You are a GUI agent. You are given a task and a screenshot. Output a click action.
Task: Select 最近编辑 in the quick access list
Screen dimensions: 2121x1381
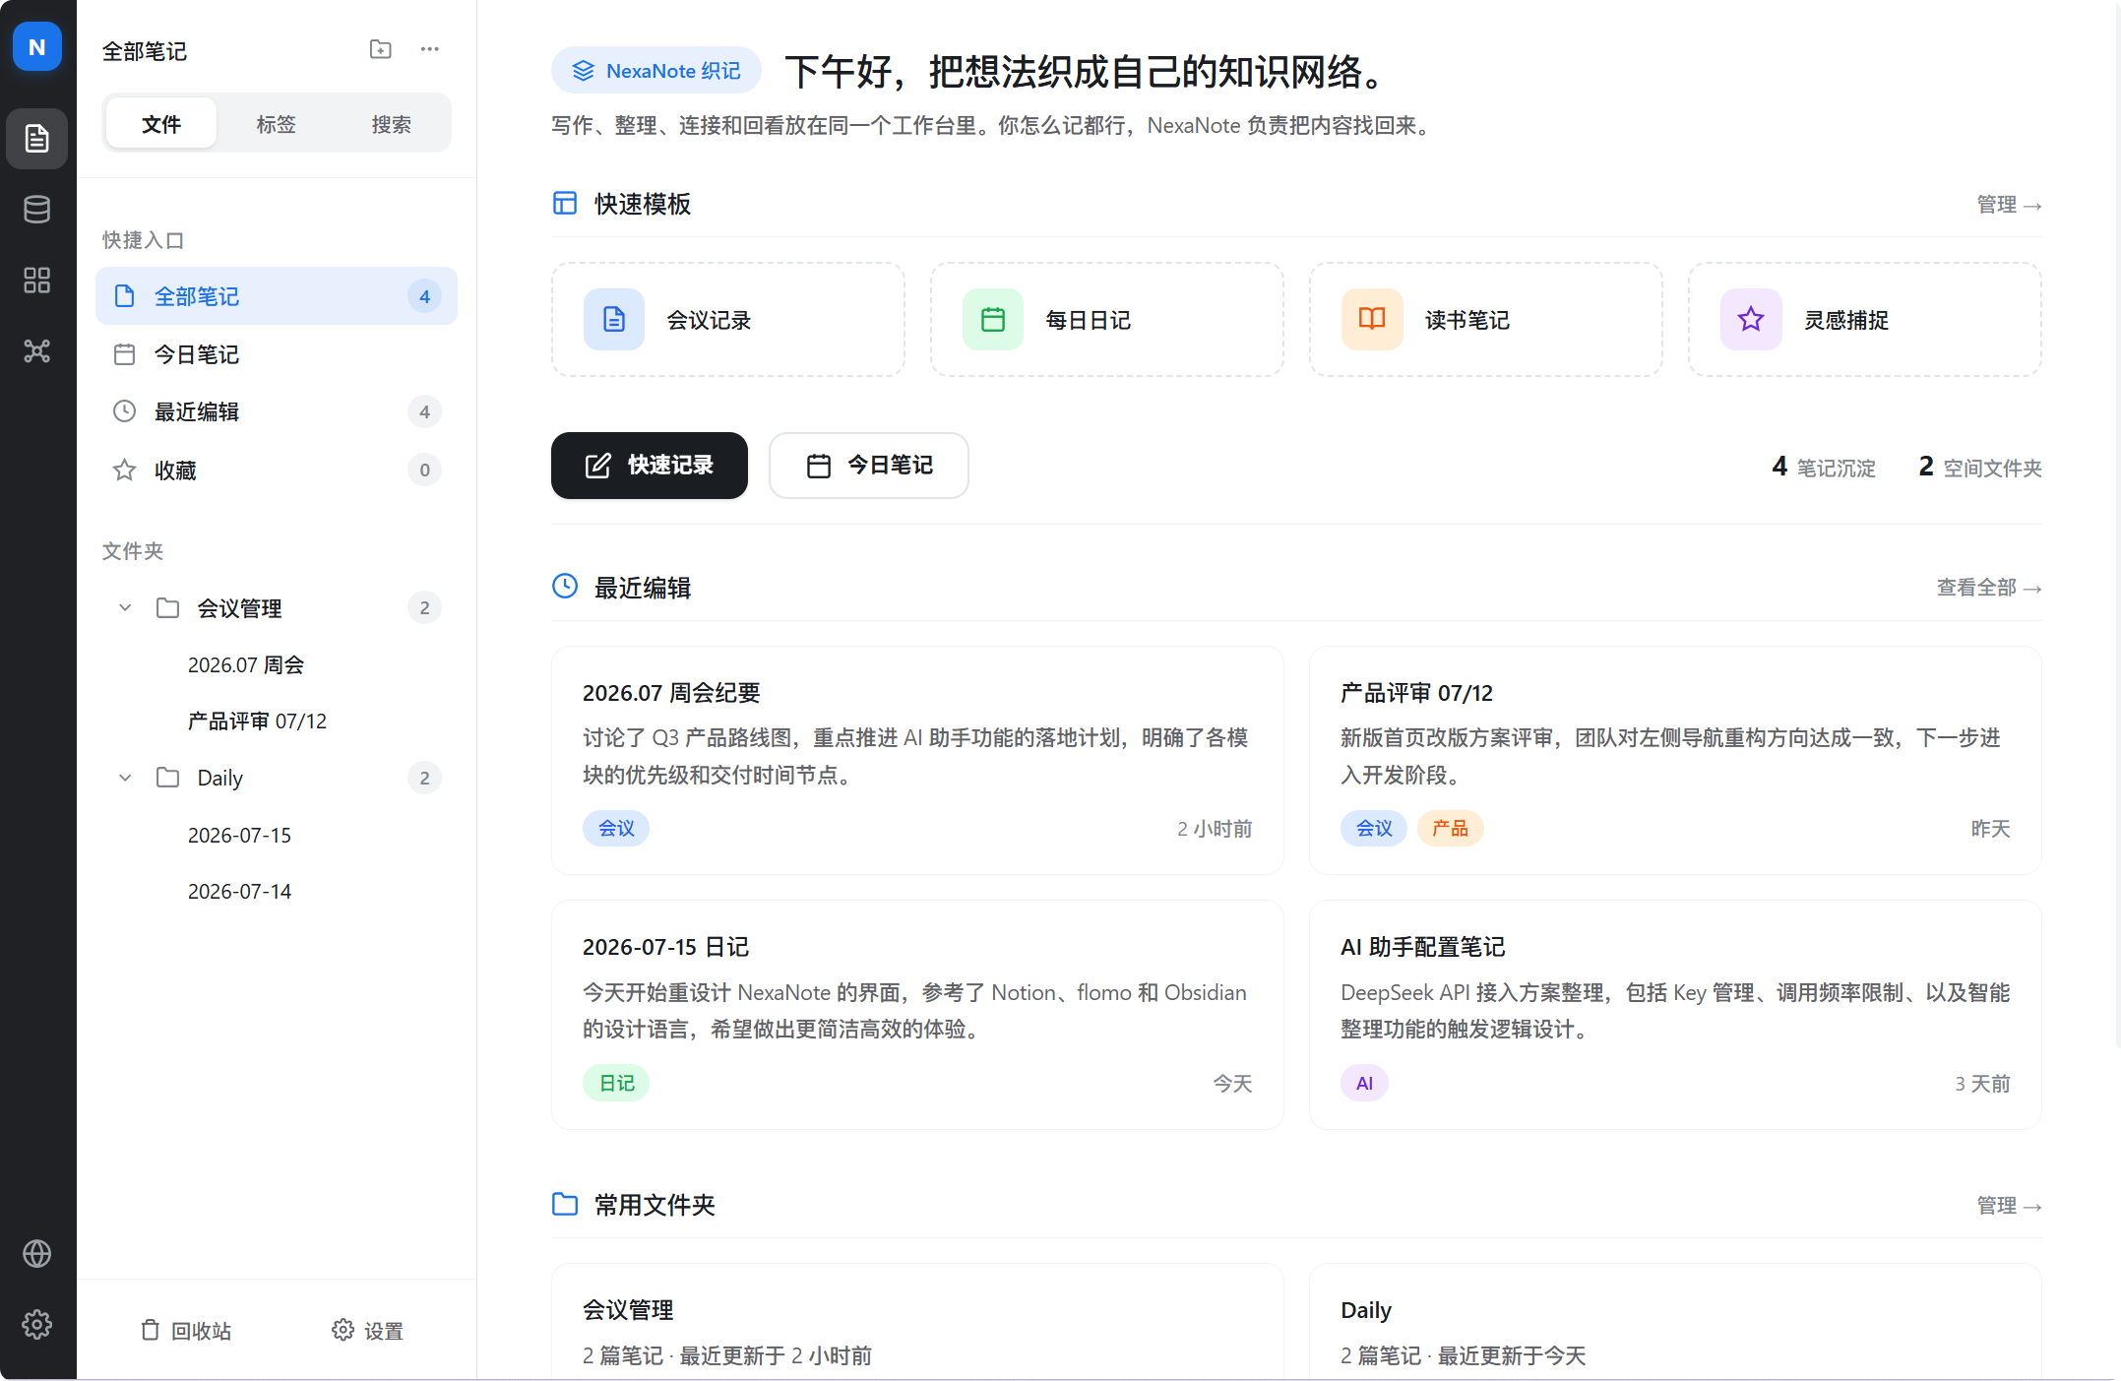277,411
